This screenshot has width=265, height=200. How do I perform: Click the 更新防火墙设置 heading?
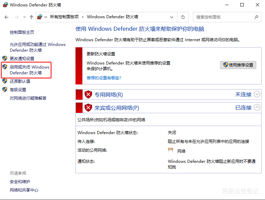[x=101, y=54]
